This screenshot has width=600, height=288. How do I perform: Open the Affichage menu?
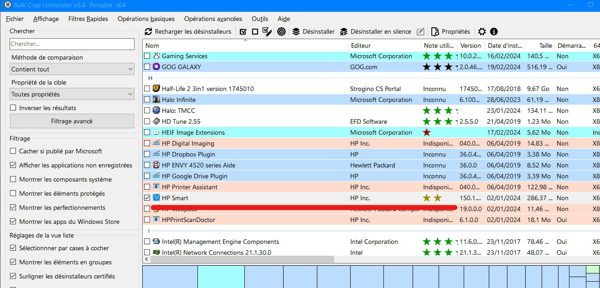(x=46, y=19)
